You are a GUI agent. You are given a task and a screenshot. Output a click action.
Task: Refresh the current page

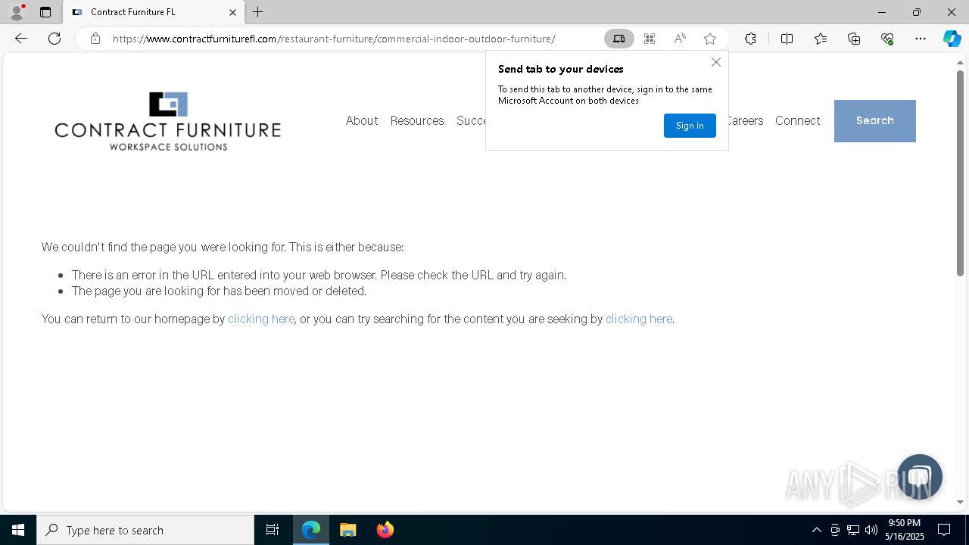click(x=55, y=39)
